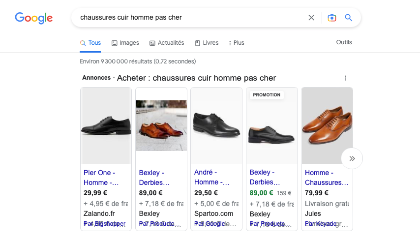Open André - Homme product link
Screen dimensions: 420x240
click(x=211, y=177)
